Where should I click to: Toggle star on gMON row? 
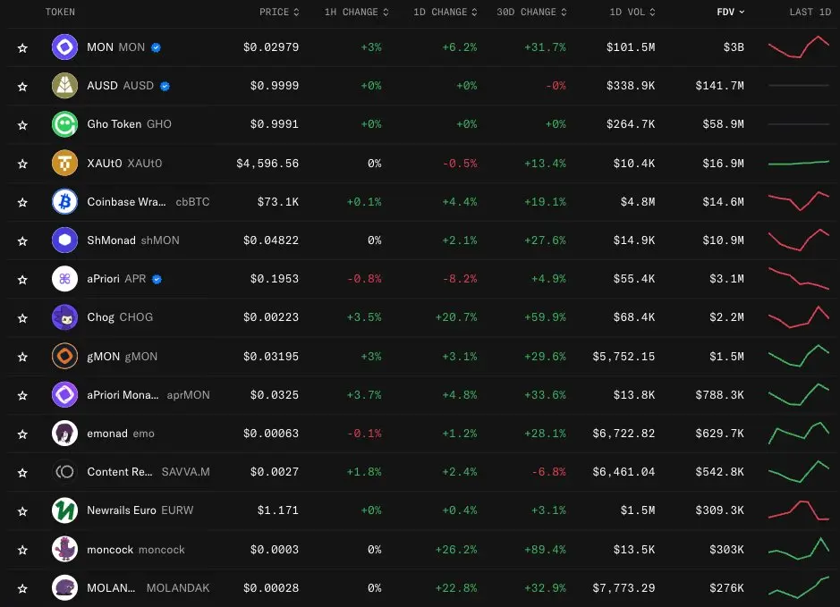[22, 357]
